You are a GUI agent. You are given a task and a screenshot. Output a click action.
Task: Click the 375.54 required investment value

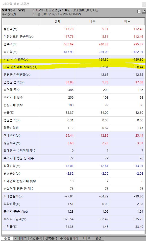[x=69, y=219]
